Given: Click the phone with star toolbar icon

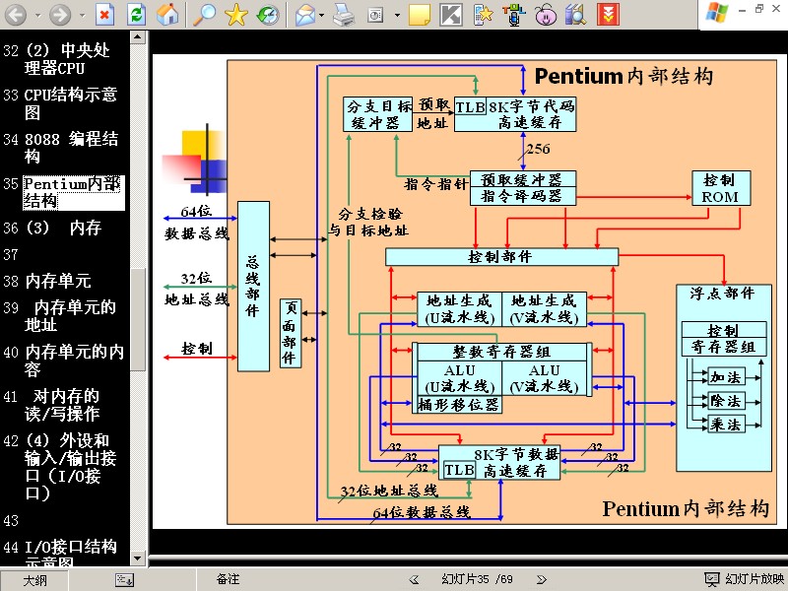Looking at the screenshot, I should click(x=483, y=15).
